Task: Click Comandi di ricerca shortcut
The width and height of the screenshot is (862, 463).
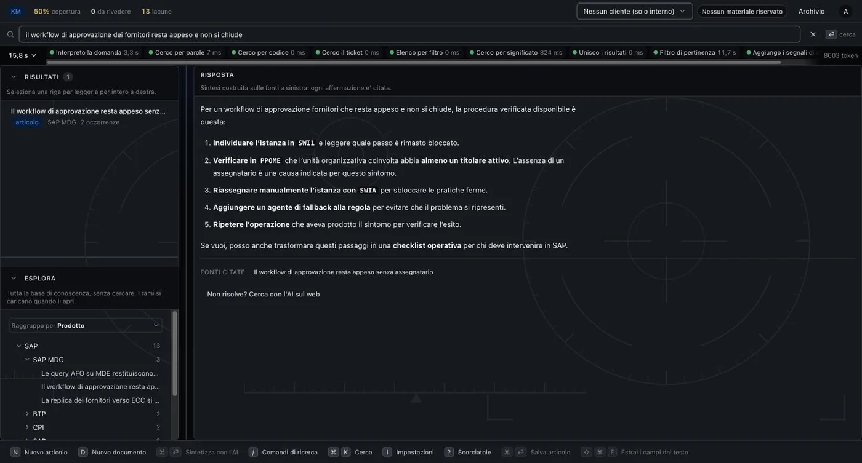Action: click(x=284, y=452)
